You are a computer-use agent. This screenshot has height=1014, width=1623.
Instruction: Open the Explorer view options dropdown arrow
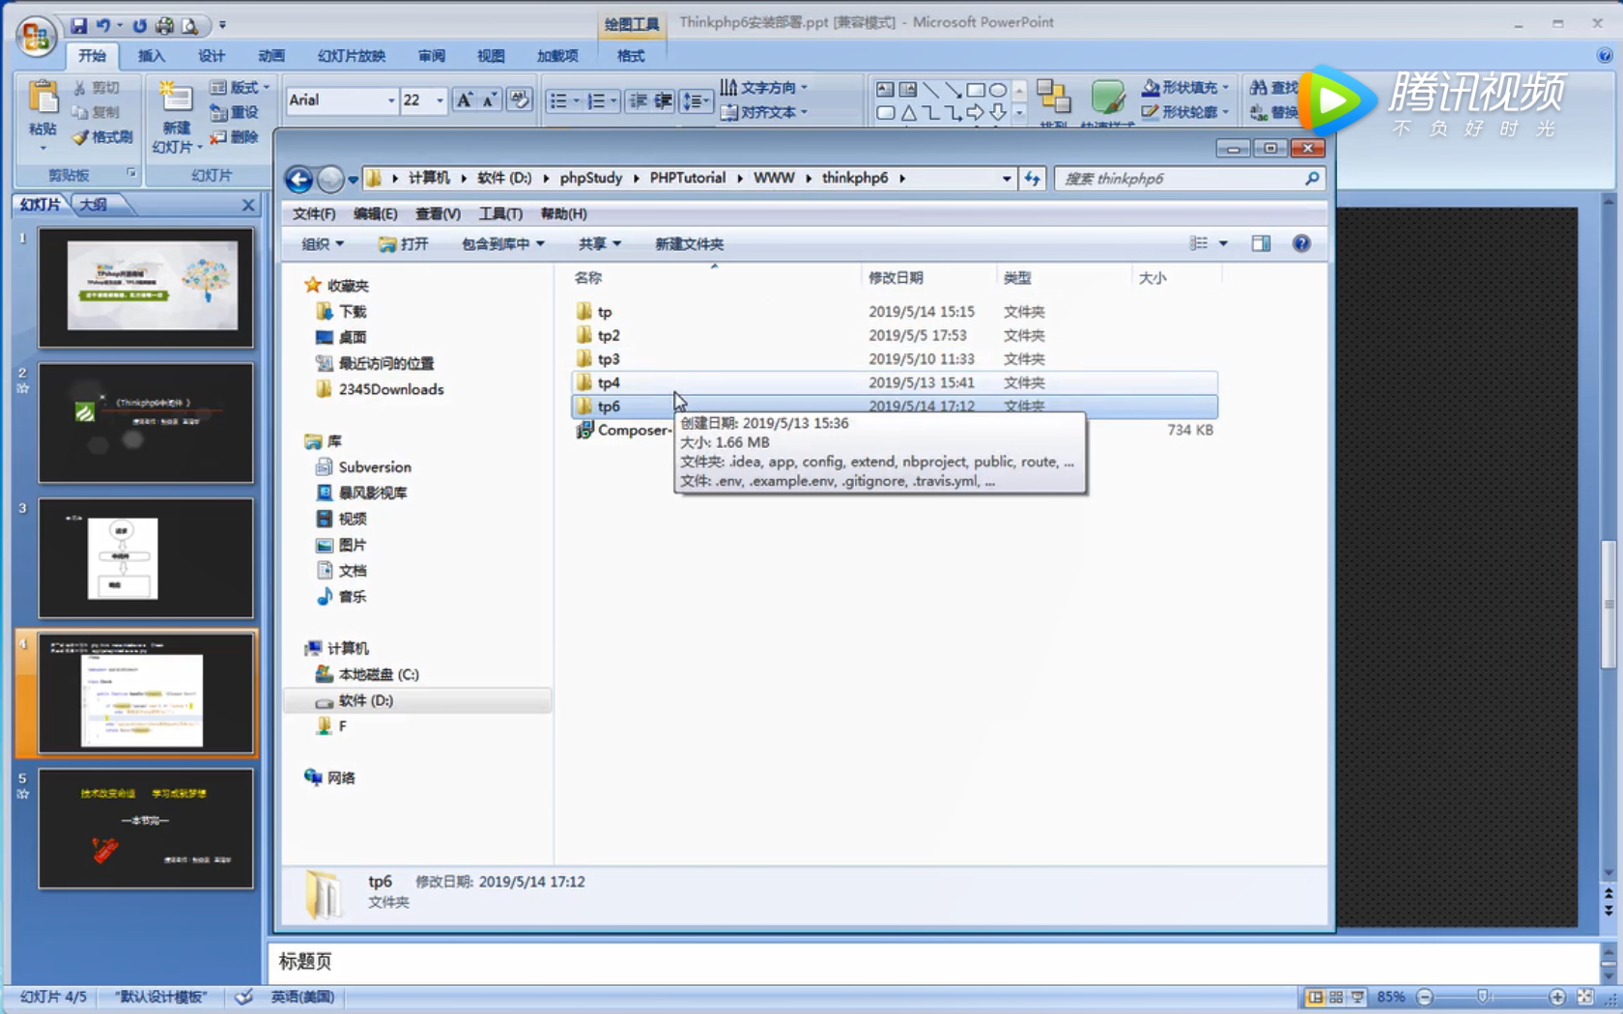point(1223,243)
